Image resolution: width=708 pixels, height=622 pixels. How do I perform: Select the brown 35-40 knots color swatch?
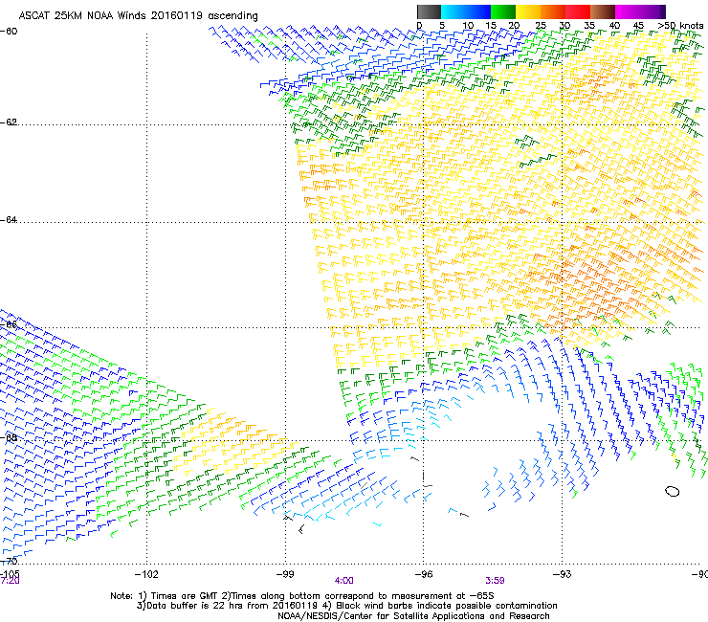click(x=603, y=11)
